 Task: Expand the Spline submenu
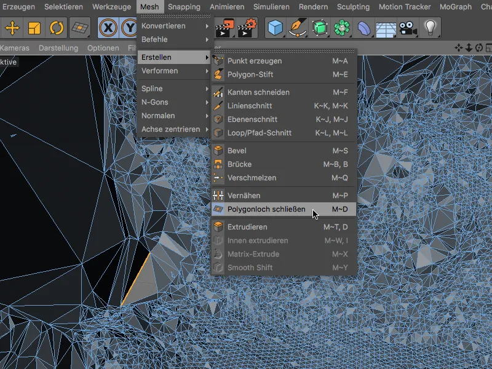point(174,89)
